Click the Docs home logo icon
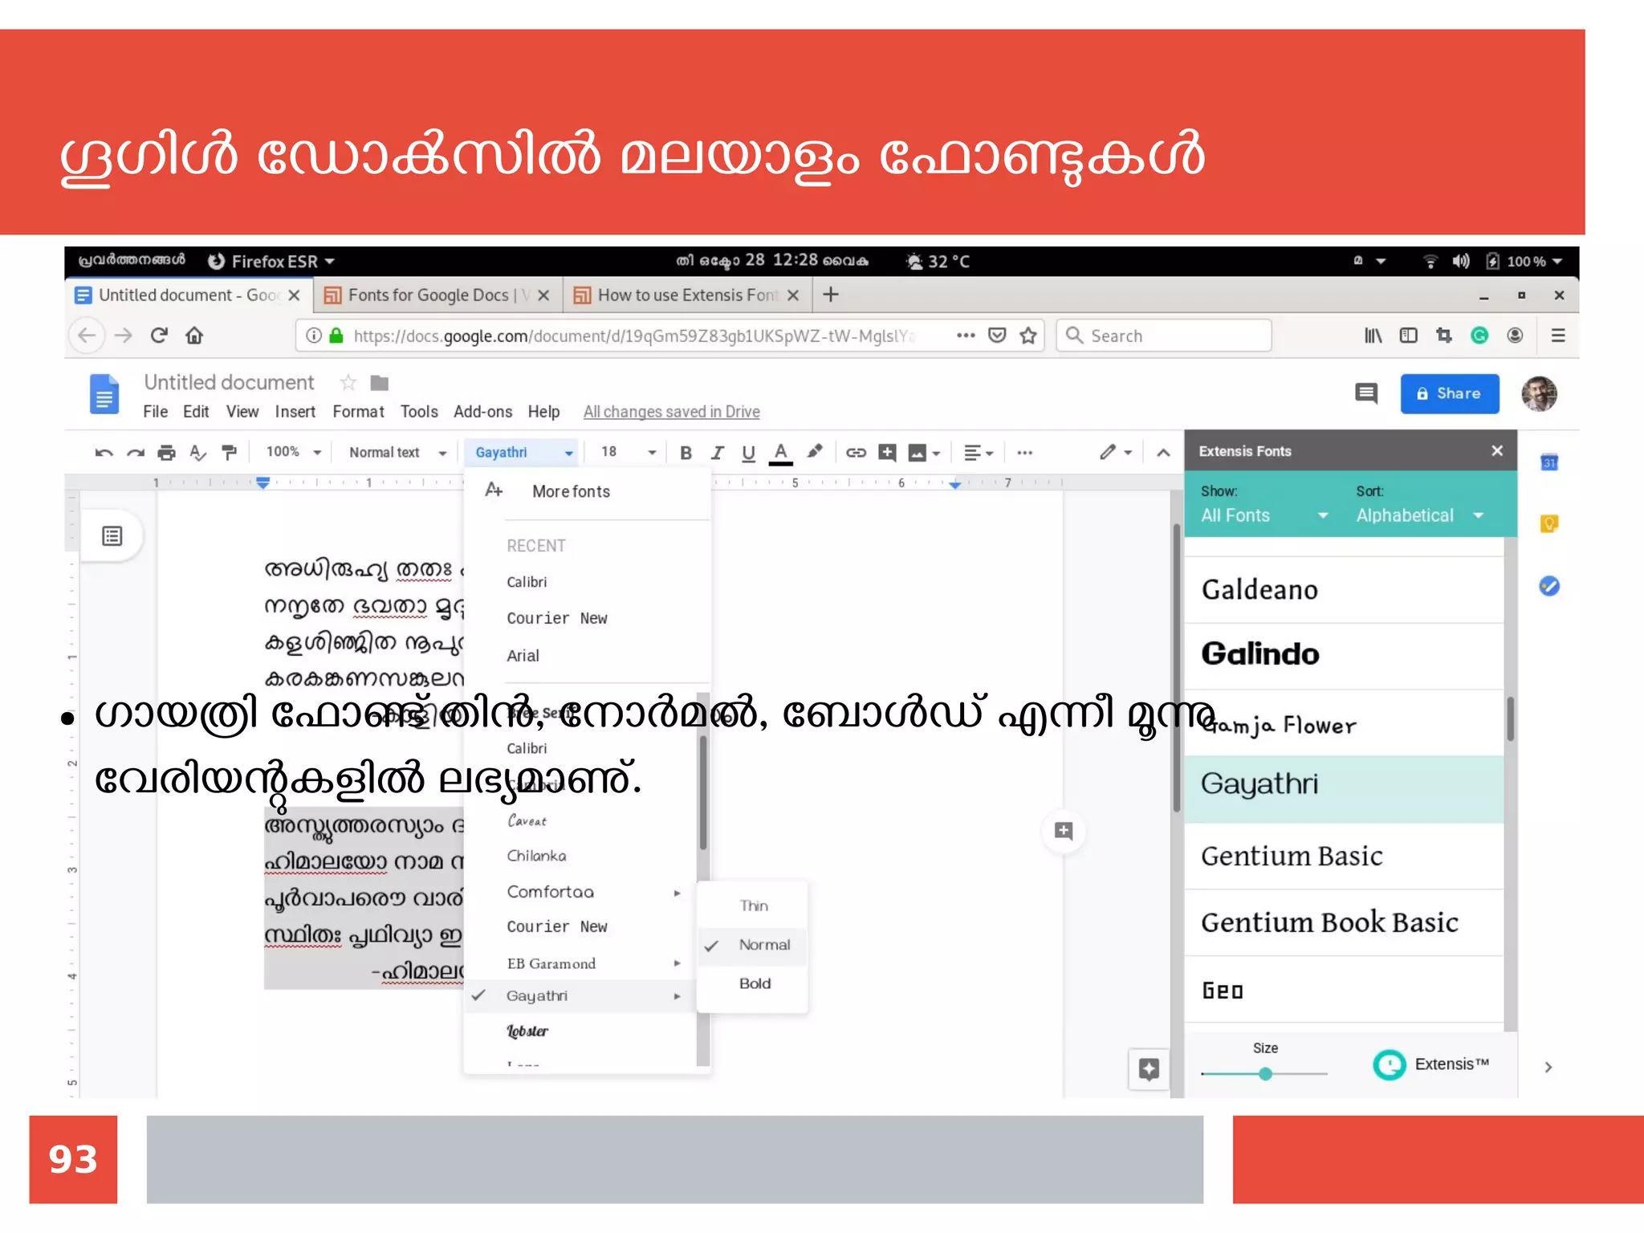The width and height of the screenshot is (1644, 1233). click(x=104, y=394)
